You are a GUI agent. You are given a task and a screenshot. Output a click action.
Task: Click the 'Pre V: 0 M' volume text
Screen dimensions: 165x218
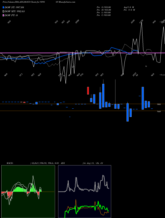coord(129,10)
